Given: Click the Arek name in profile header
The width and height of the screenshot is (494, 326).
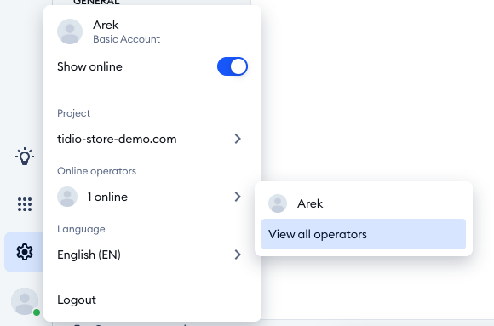Looking at the screenshot, I should (x=106, y=25).
